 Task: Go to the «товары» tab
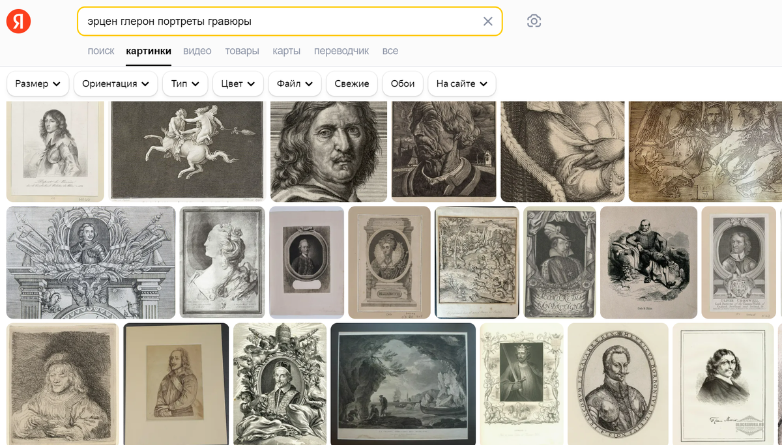242,51
